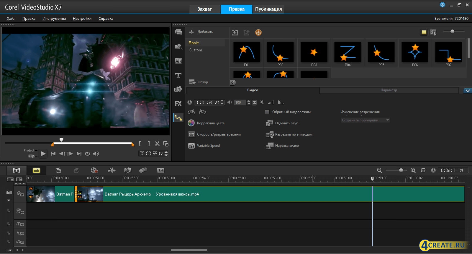The width and height of the screenshot is (472, 254).
Task: Open the Record/Capture option icon
Action: 94,170
